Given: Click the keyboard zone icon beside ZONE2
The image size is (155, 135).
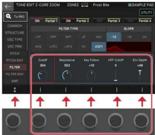Looking at the screenshot, I should click(85, 5).
